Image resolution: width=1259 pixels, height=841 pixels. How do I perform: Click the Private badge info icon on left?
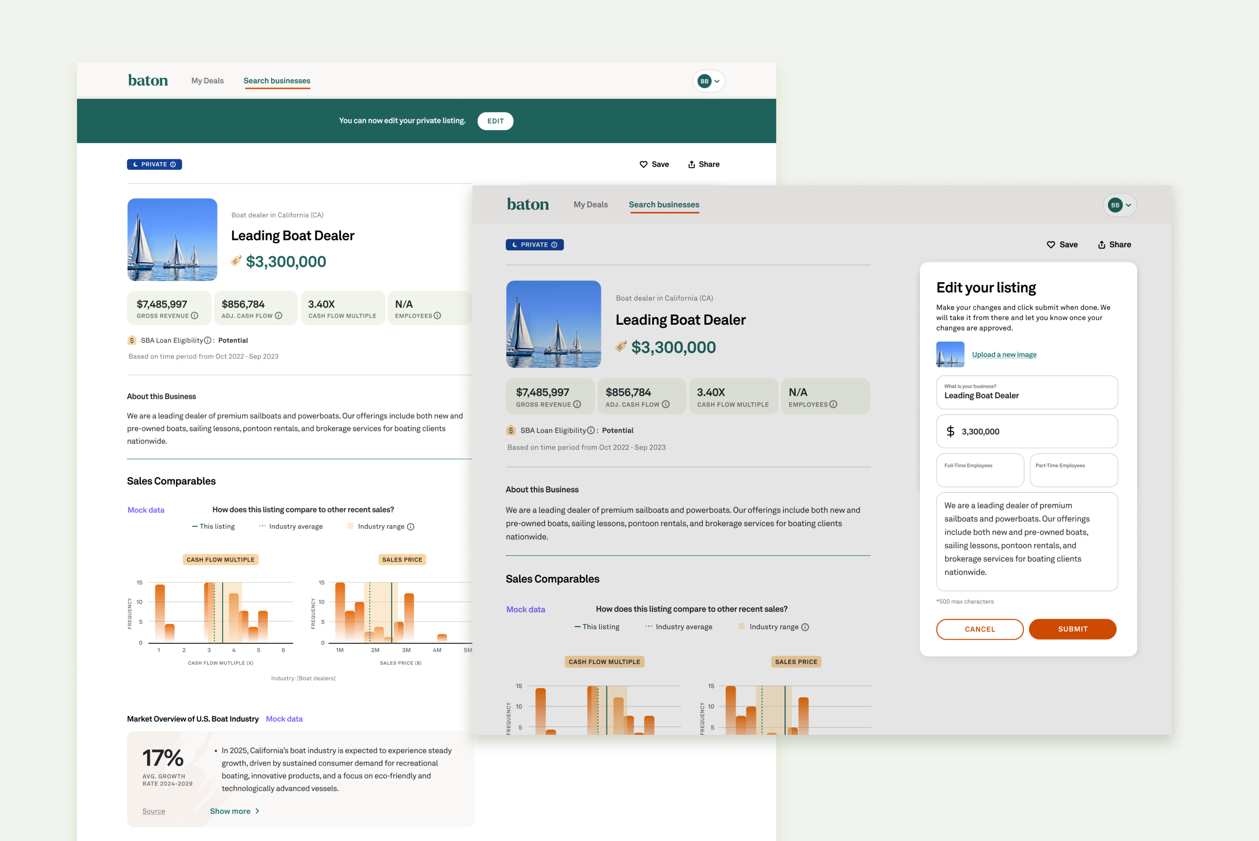(173, 164)
